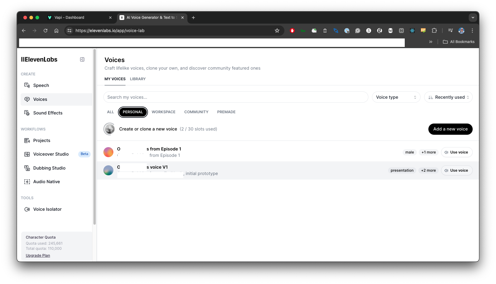Click 'Quota used: 245,661' text

point(44,243)
